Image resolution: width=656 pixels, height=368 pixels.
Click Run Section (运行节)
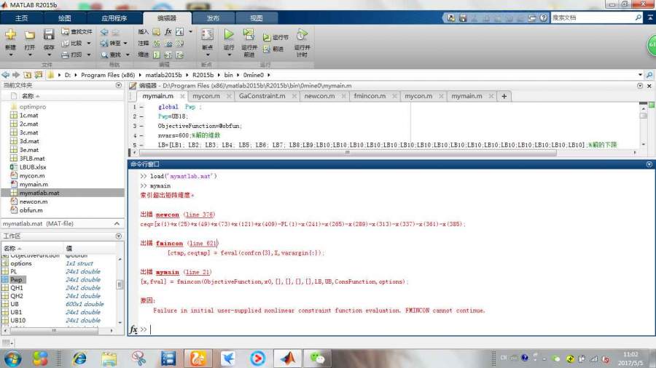(x=276, y=37)
